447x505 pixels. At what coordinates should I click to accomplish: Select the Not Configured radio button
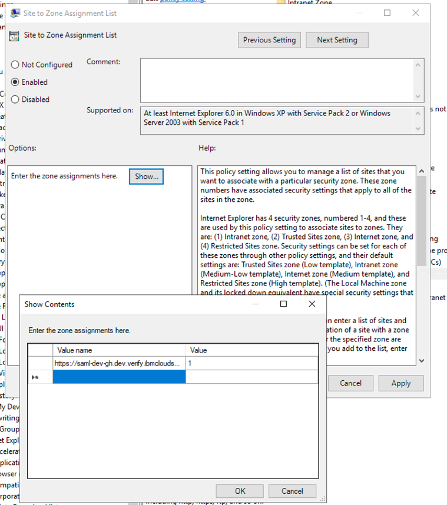(x=15, y=65)
